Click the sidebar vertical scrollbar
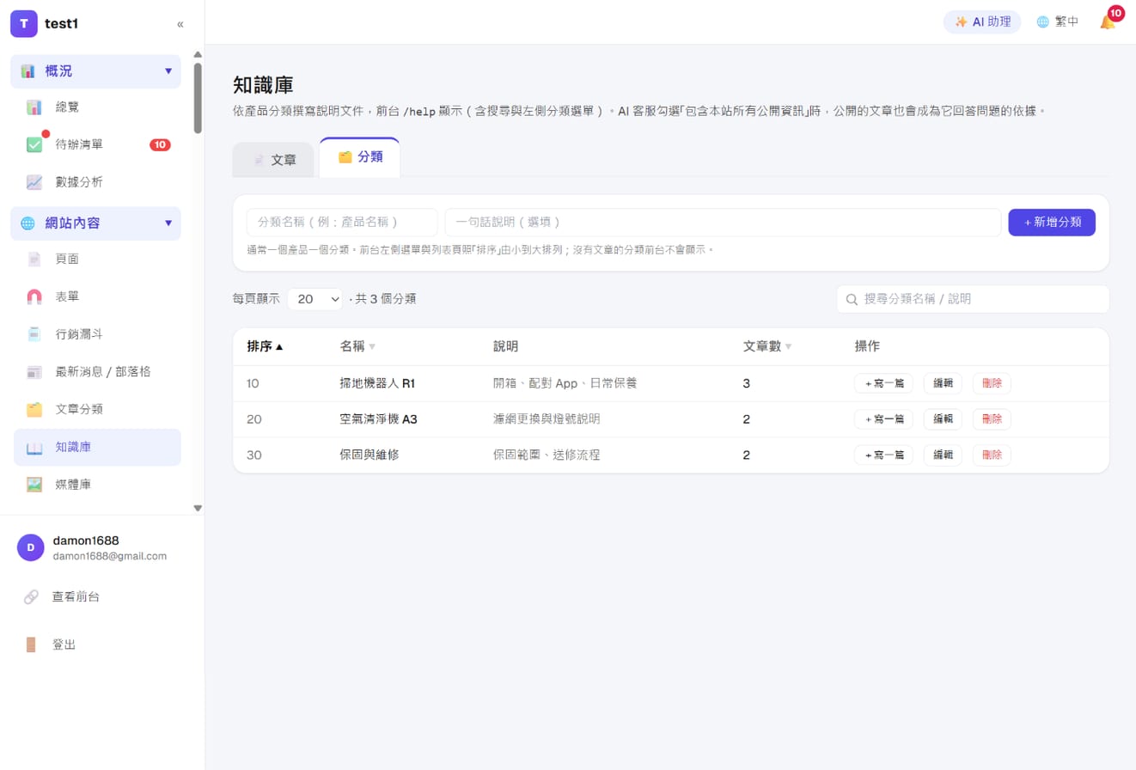The width and height of the screenshot is (1136, 770). tap(198, 98)
